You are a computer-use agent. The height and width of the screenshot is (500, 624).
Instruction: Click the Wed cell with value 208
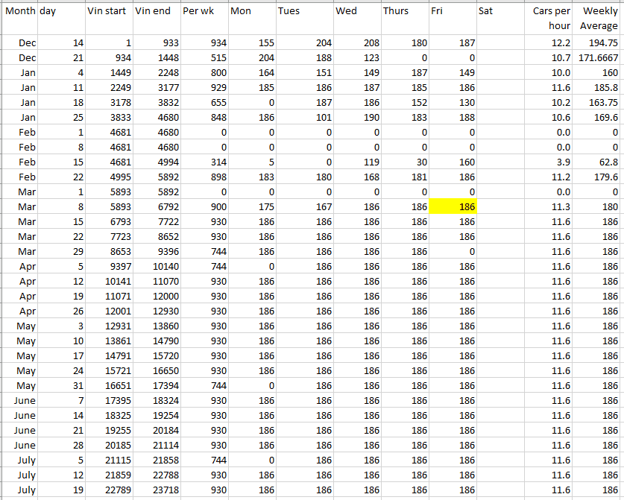pos(357,43)
